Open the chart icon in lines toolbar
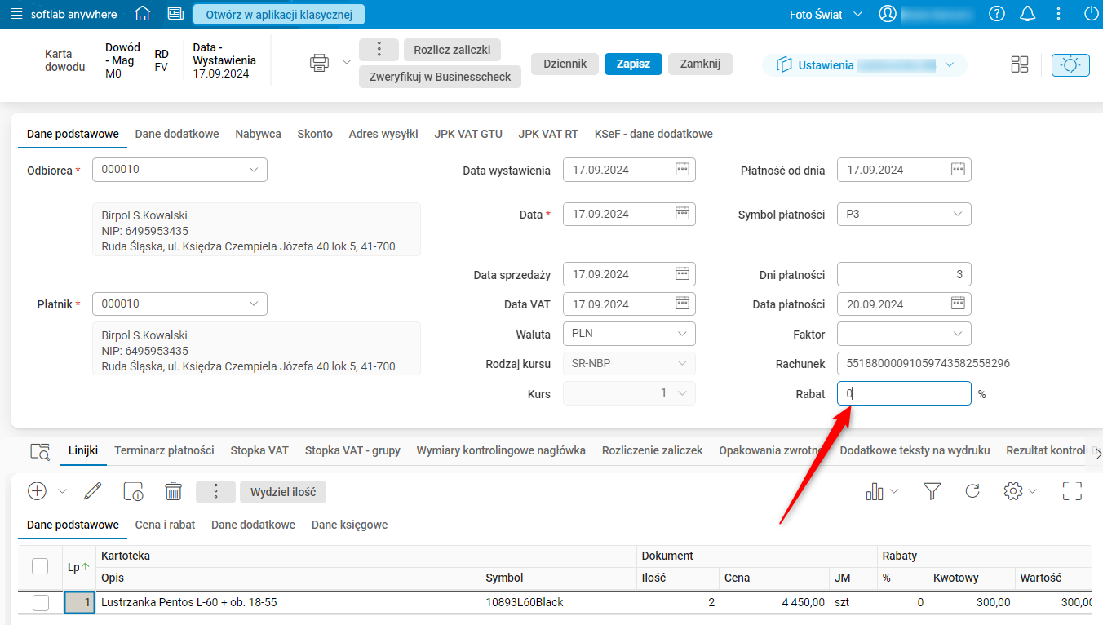 pyautogui.click(x=875, y=491)
